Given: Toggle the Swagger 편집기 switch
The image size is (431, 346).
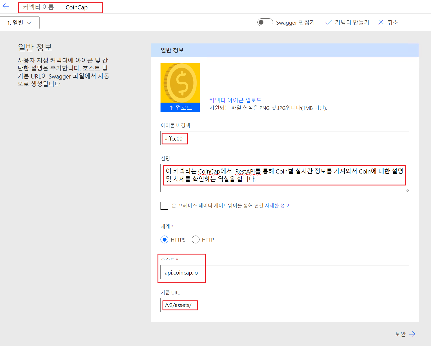Looking at the screenshot, I should coord(265,22).
